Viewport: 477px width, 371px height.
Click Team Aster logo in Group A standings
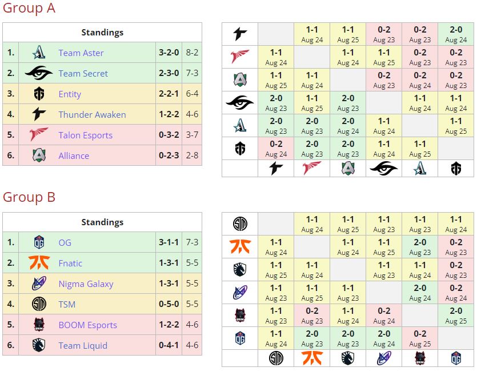[x=39, y=53]
